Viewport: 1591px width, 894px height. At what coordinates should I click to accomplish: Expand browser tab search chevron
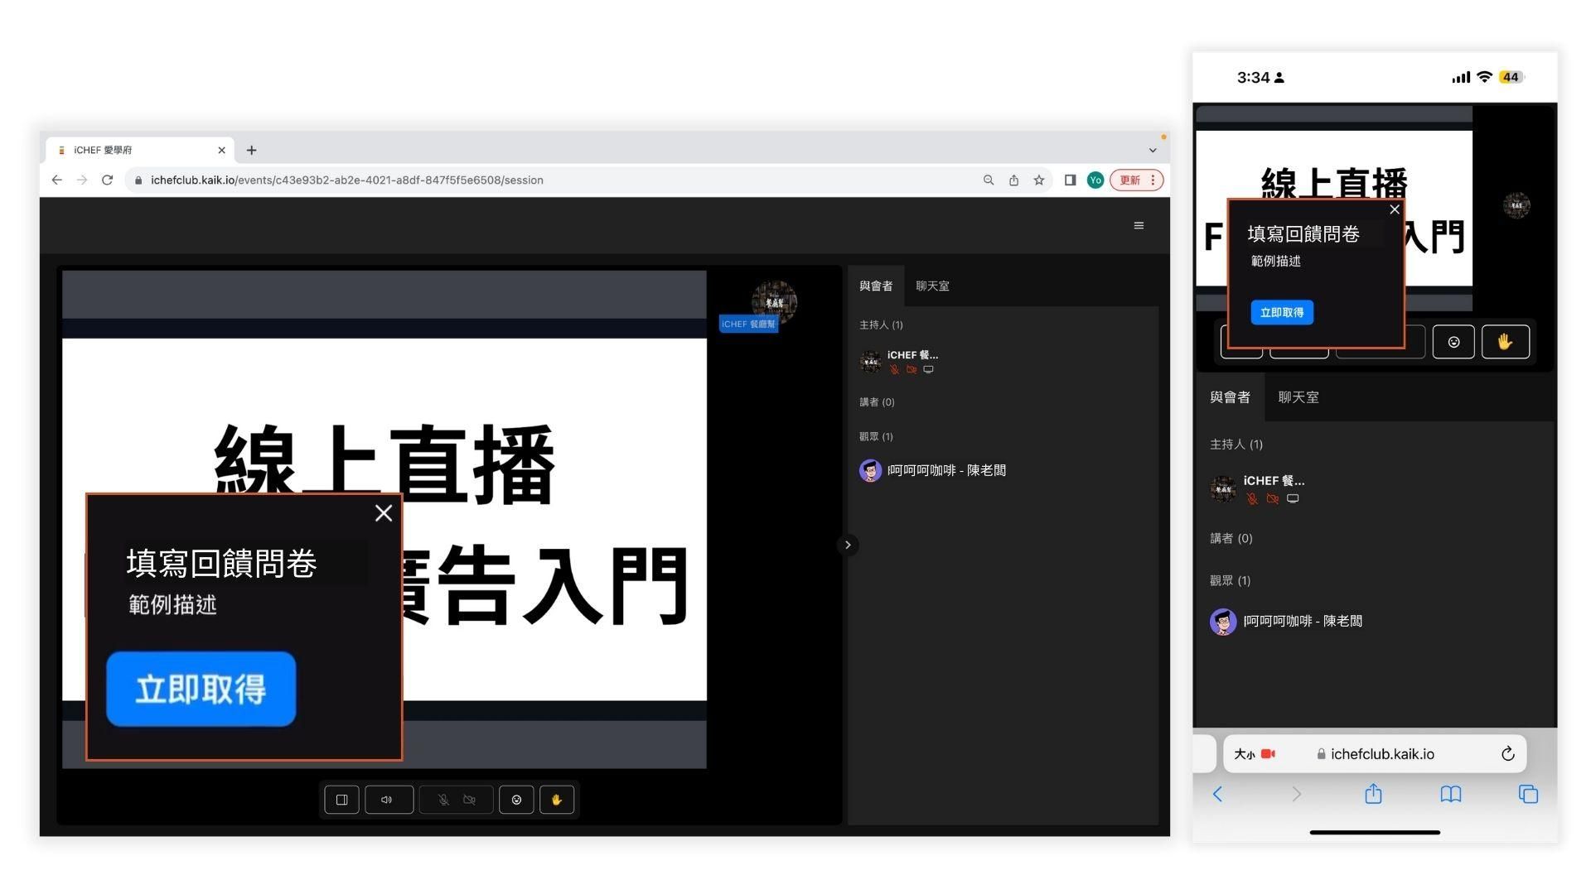(1152, 150)
